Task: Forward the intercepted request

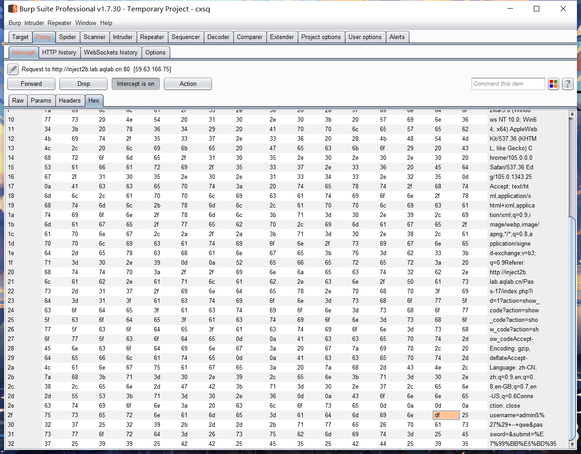Action: pyautogui.click(x=31, y=84)
